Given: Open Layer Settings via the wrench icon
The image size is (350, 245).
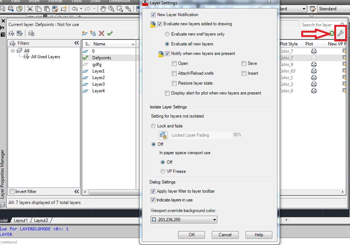Looking at the screenshot, I should click(x=340, y=33).
